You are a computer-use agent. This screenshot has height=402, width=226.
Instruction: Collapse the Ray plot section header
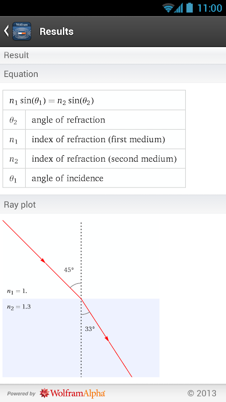tap(113, 205)
